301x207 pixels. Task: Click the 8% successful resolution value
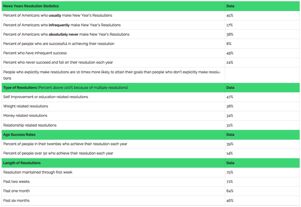click(x=229, y=44)
